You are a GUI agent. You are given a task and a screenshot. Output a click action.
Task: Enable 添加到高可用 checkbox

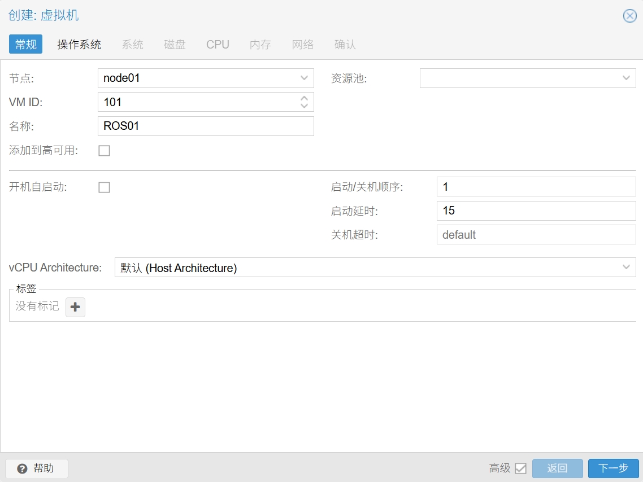tap(104, 151)
